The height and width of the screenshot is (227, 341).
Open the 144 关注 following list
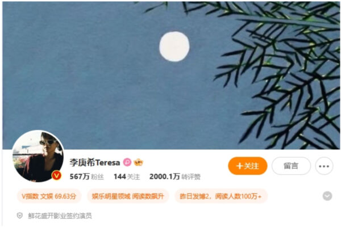[127, 176]
